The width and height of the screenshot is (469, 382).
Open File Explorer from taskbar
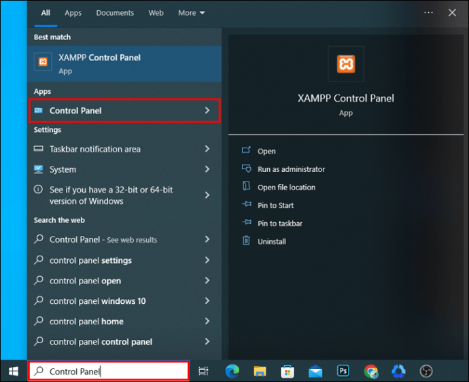(260, 371)
